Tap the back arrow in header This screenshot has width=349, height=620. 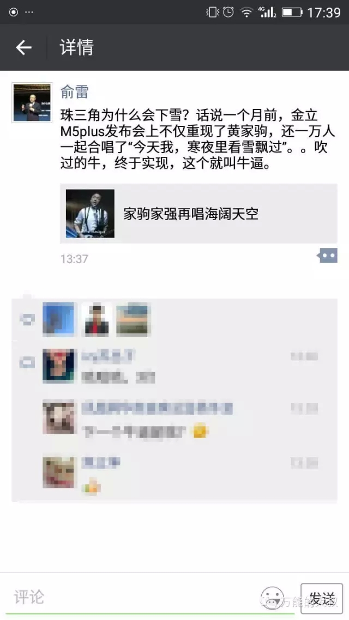[x=23, y=47]
